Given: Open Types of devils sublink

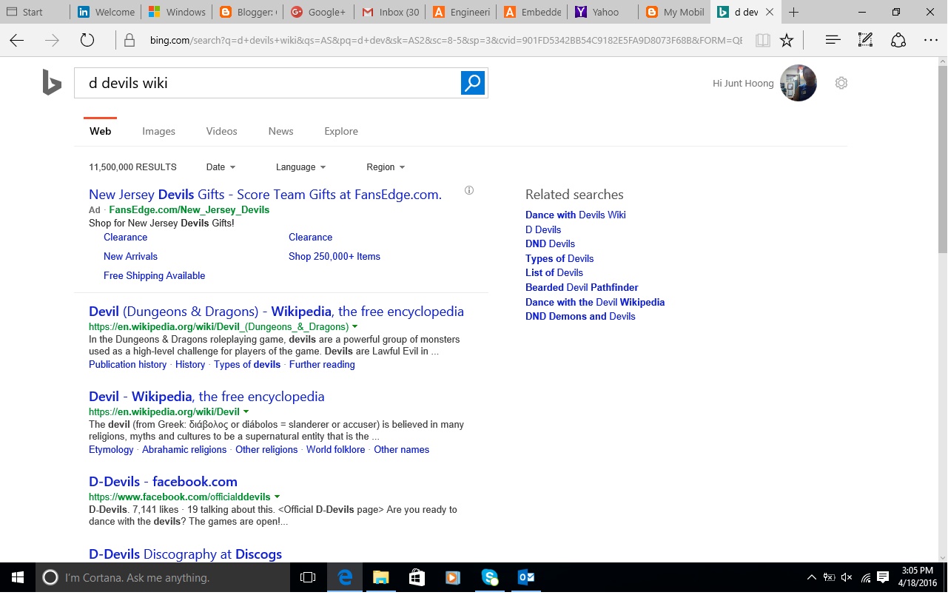Looking at the screenshot, I should tap(247, 364).
